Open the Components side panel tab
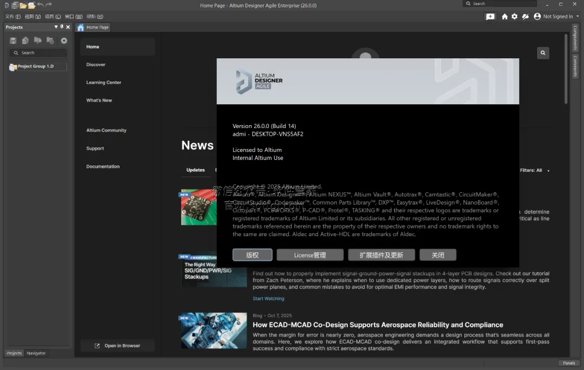 [x=575, y=38]
